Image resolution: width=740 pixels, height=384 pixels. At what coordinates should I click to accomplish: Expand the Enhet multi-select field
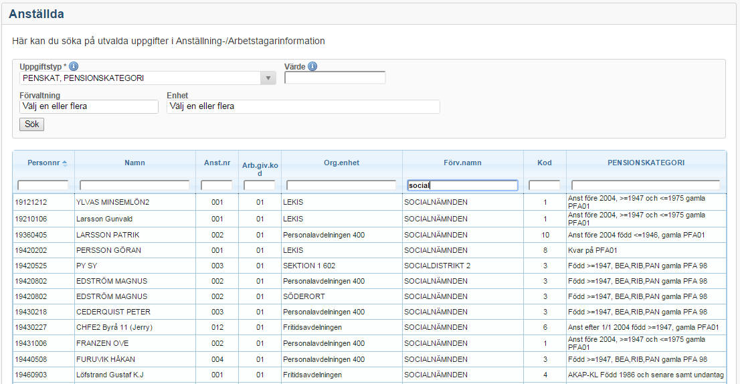pyautogui.click(x=303, y=106)
